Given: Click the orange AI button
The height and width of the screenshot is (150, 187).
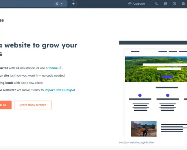Looking at the screenshot, I should click(6, 105).
